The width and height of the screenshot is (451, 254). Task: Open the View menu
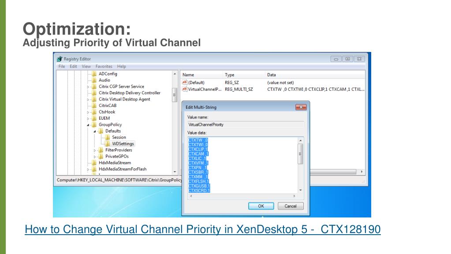pyautogui.click(x=86, y=66)
